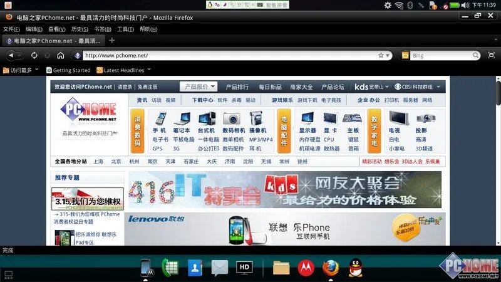Click the Bing search magnifier icon
Screen dimensions: 501x282
coord(475,55)
